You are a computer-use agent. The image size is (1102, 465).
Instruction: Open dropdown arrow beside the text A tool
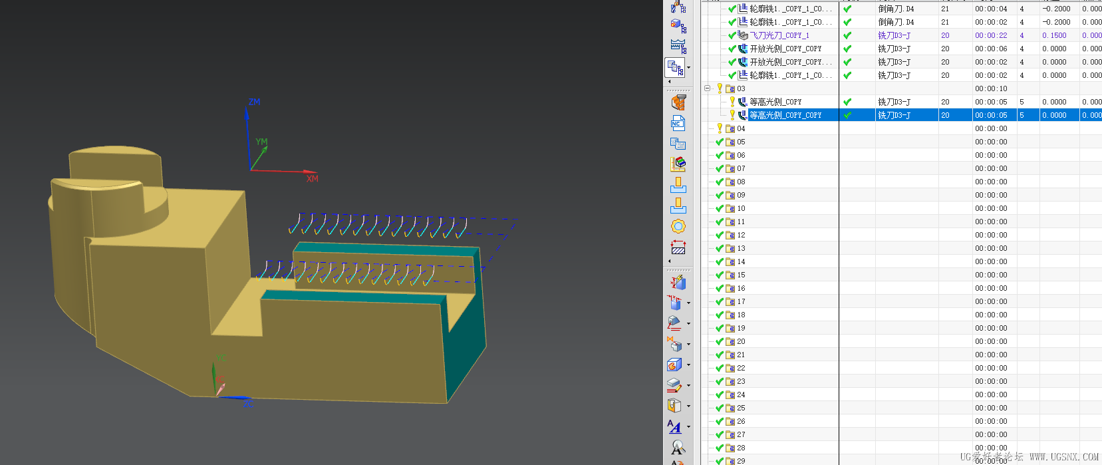tap(688, 427)
